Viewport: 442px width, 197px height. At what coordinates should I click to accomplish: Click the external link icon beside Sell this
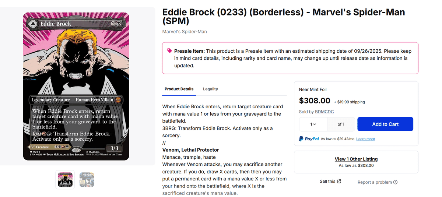click(x=339, y=181)
